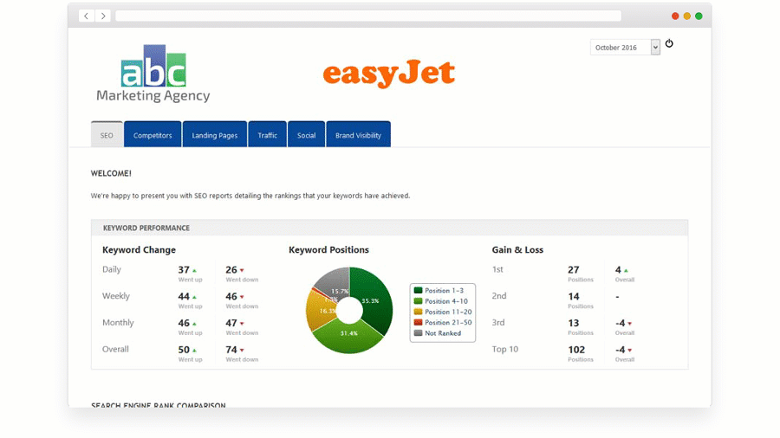Click the easyJet logo

click(388, 74)
